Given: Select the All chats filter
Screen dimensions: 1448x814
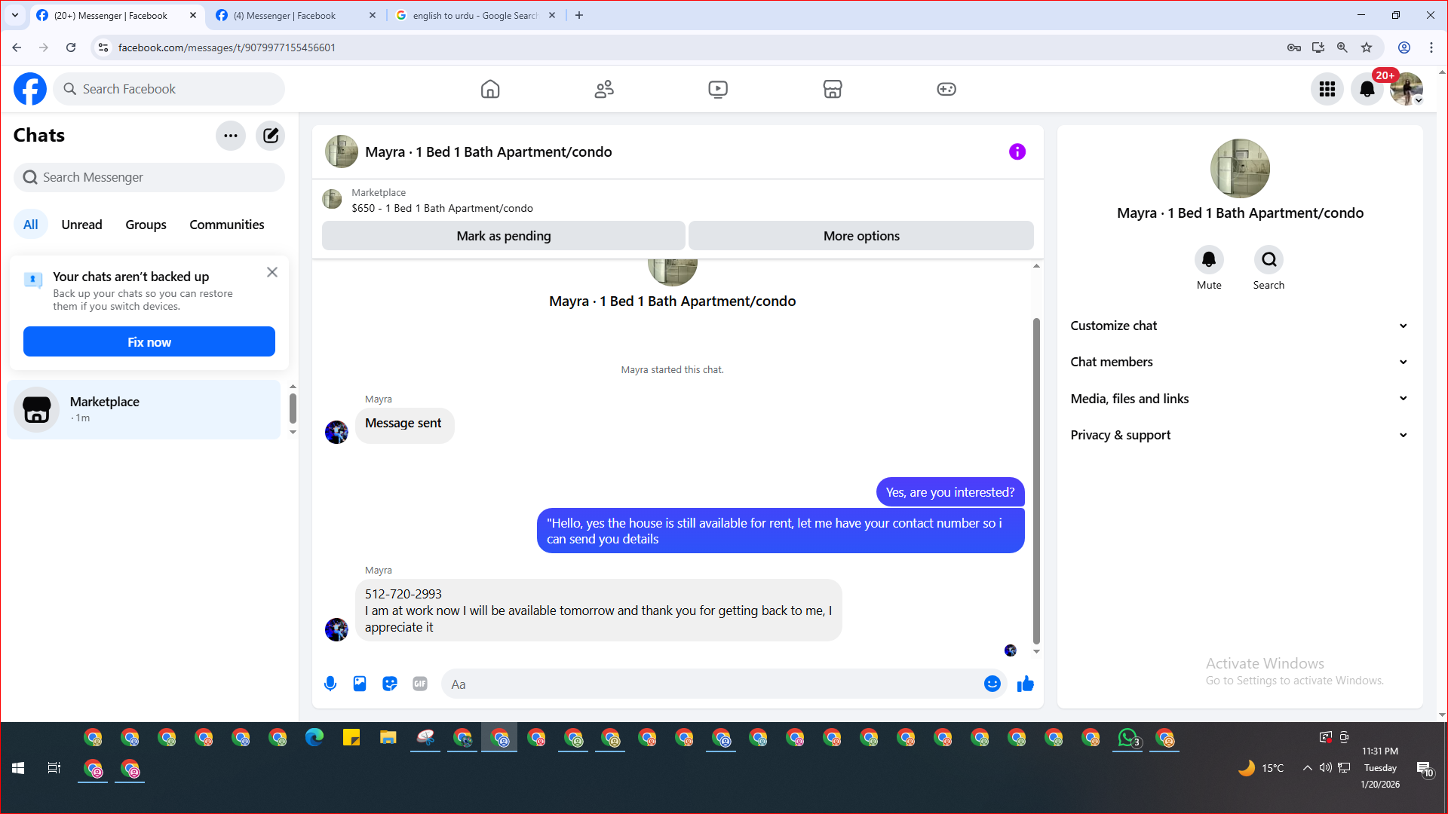Looking at the screenshot, I should pyautogui.click(x=30, y=225).
